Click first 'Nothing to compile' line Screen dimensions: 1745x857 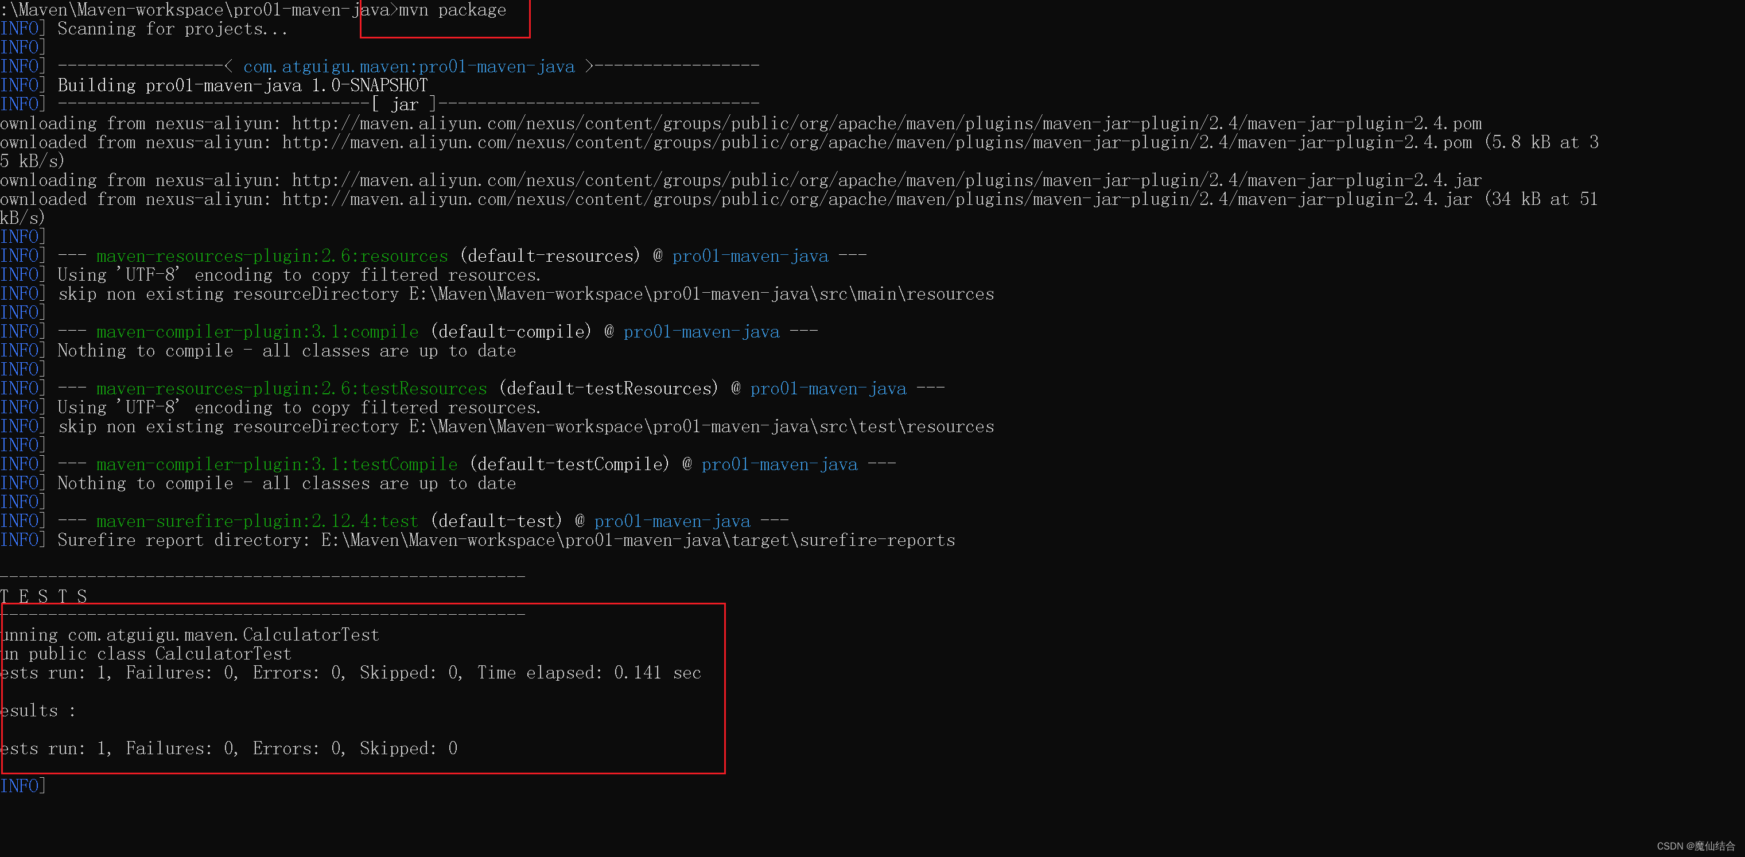286,352
